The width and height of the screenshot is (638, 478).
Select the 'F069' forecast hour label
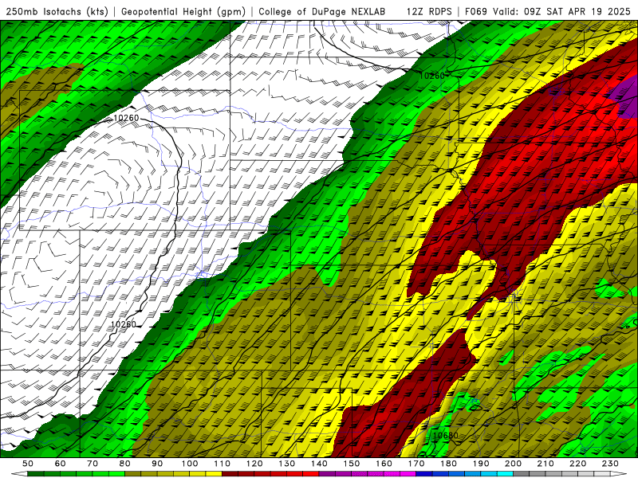pos(475,11)
